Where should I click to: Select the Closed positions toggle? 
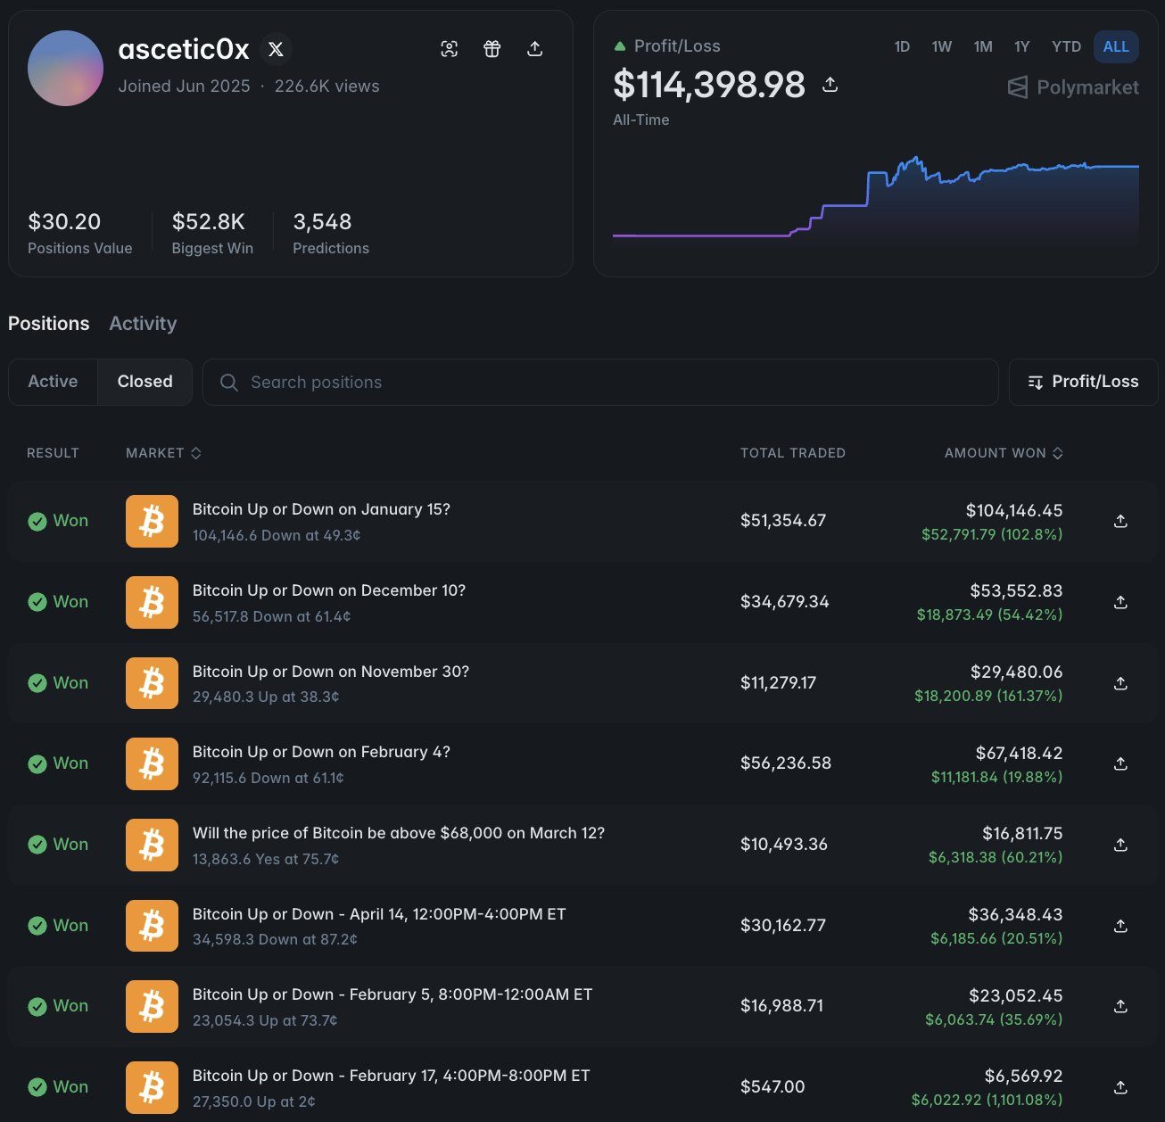[145, 382]
